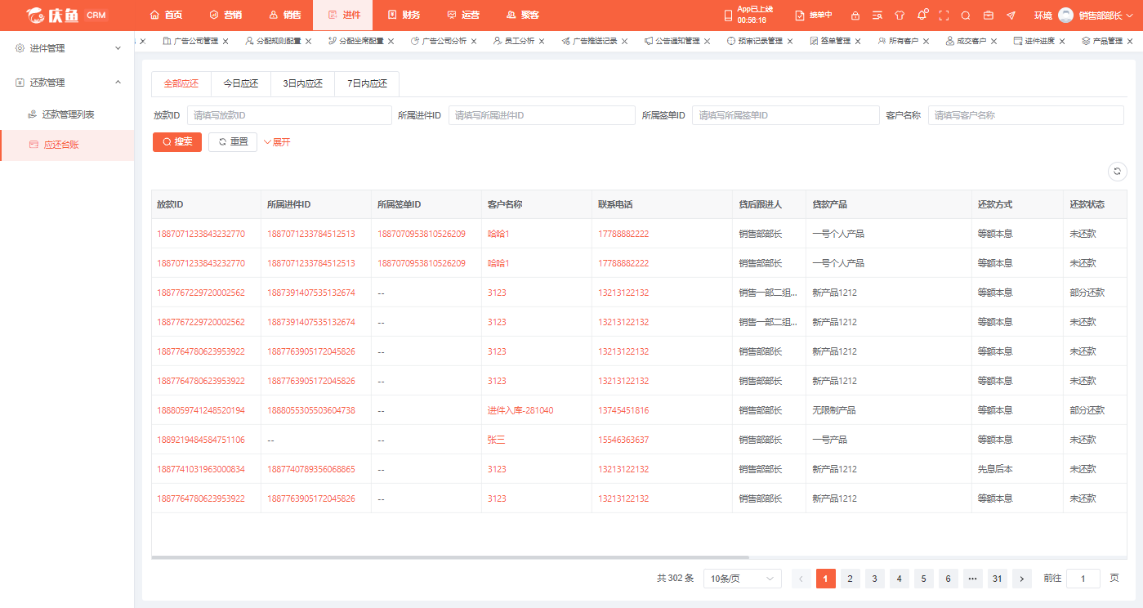Go to page 2
The image size is (1143, 608).
click(x=851, y=579)
